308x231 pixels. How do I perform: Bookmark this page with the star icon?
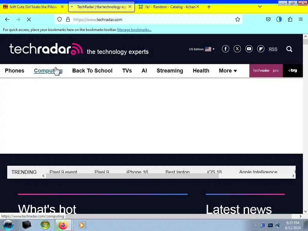[x=238, y=20]
